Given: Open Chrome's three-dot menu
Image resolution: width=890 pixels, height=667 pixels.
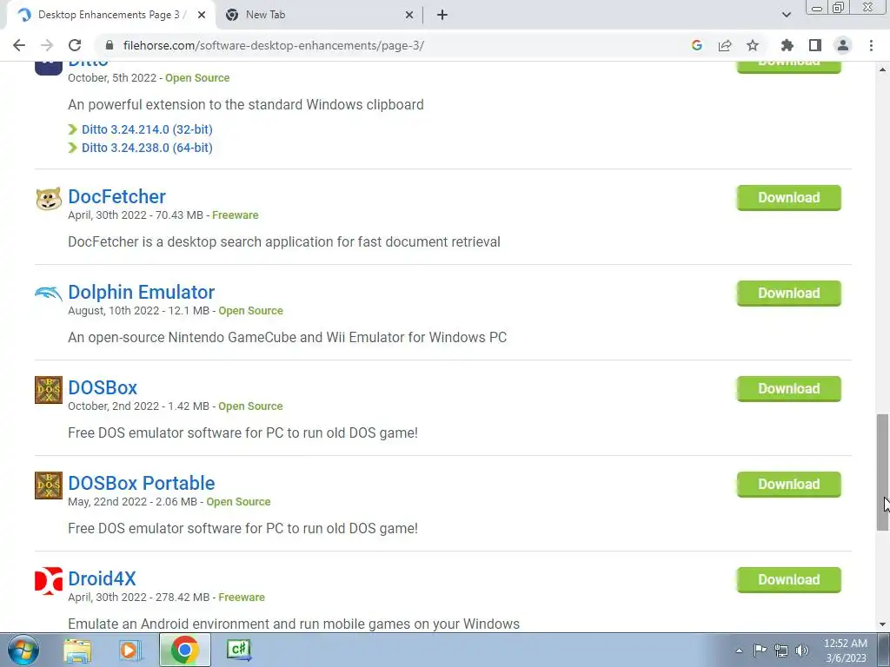Looking at the screenshot, I should point(871,45).
